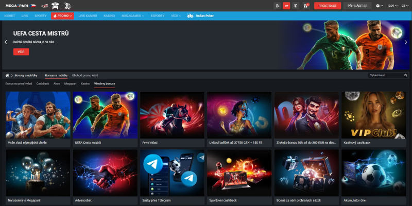The width and height of the screenshot is (412, 206).
Task: Click Bonusy a nabídky breadcrumb
Action: pos(26,75)
